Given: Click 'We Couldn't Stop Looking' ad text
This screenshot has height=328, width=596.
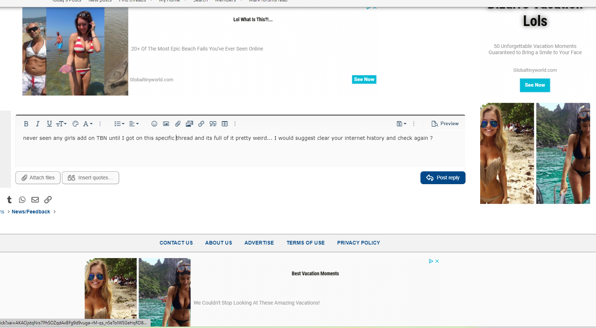Looking at the screenshot, I should 257,303.
